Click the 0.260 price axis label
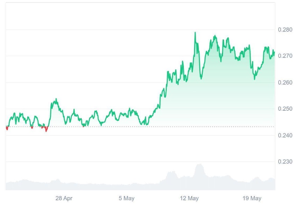Screen dimensions: 301x210 pyautogui.click(x=285, y=83)
